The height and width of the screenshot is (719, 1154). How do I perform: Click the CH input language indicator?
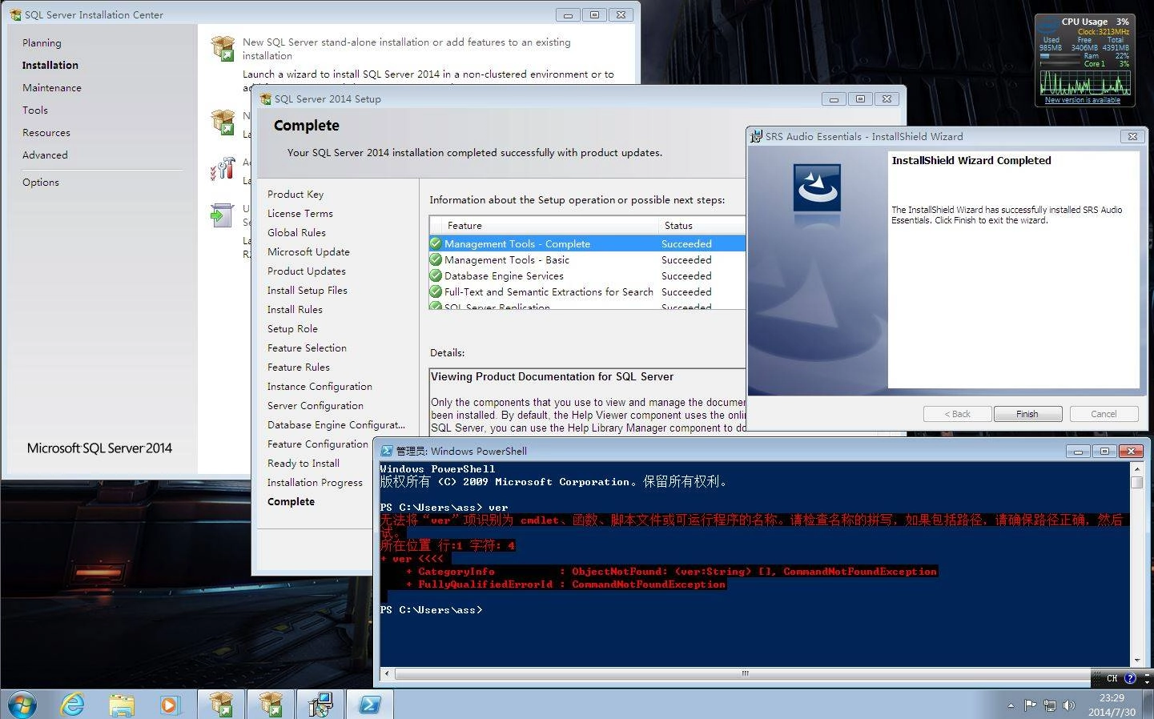1112,678
